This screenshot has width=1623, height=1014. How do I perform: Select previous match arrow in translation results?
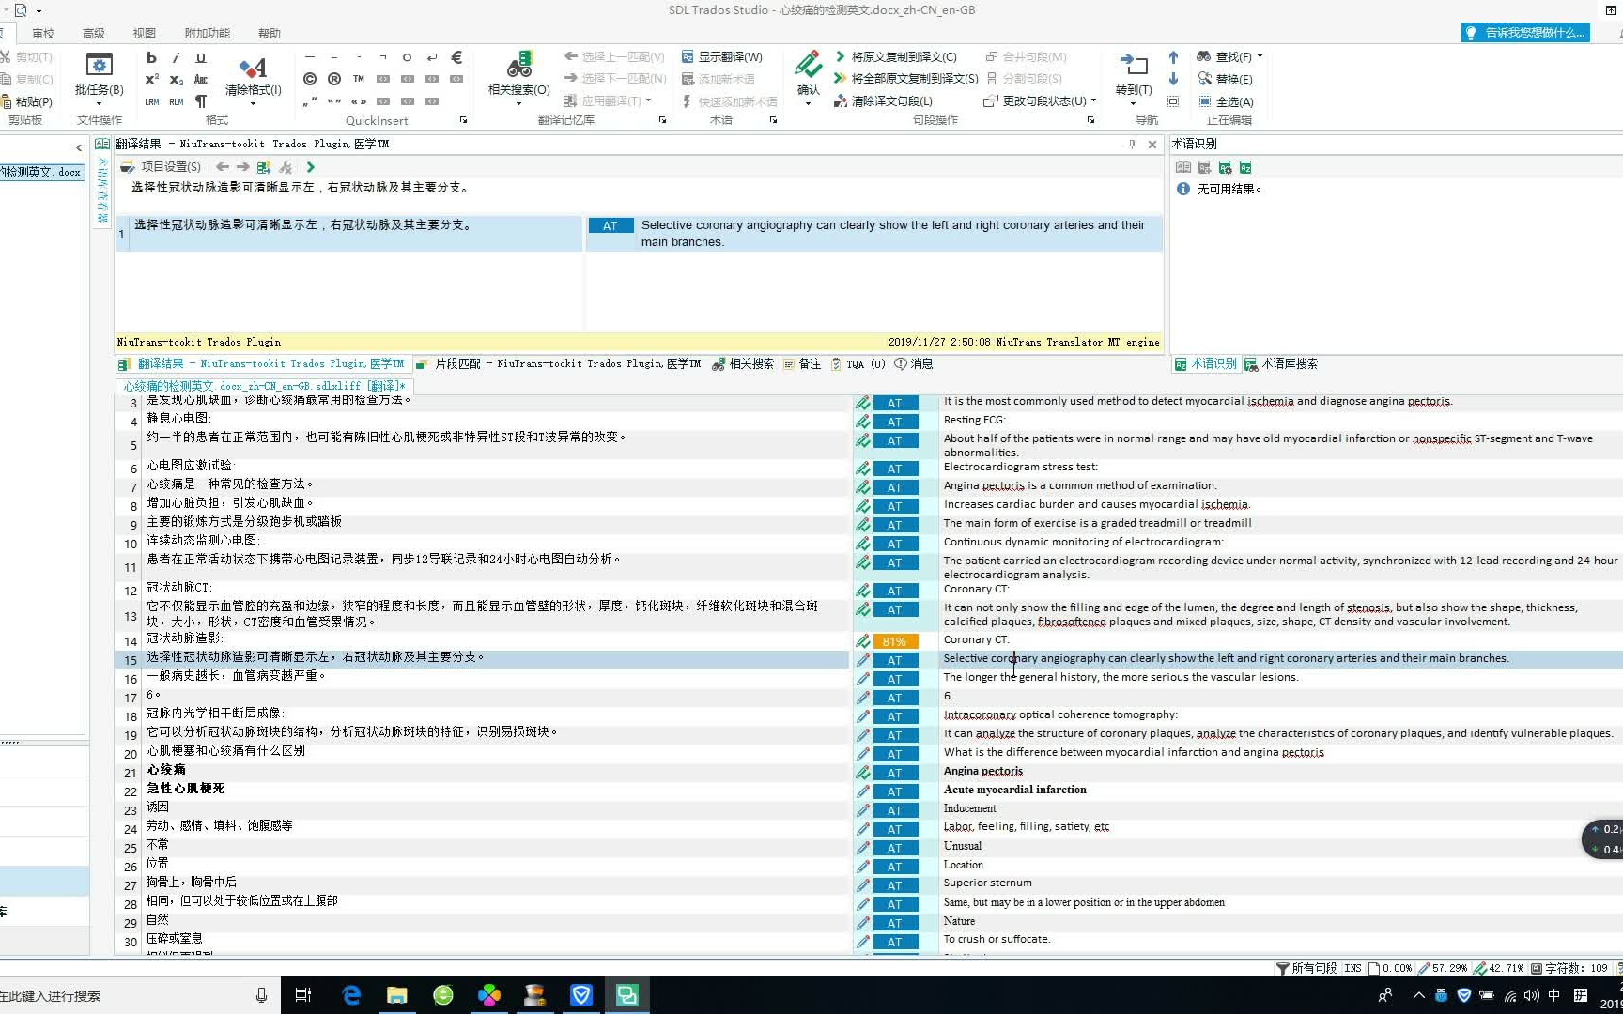223,167
